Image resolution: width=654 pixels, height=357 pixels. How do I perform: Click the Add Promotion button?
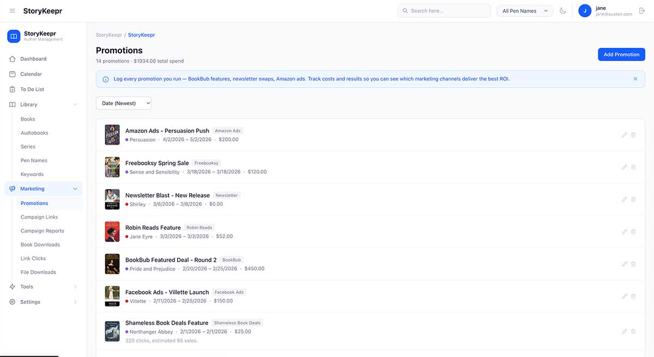pos(621,54)
